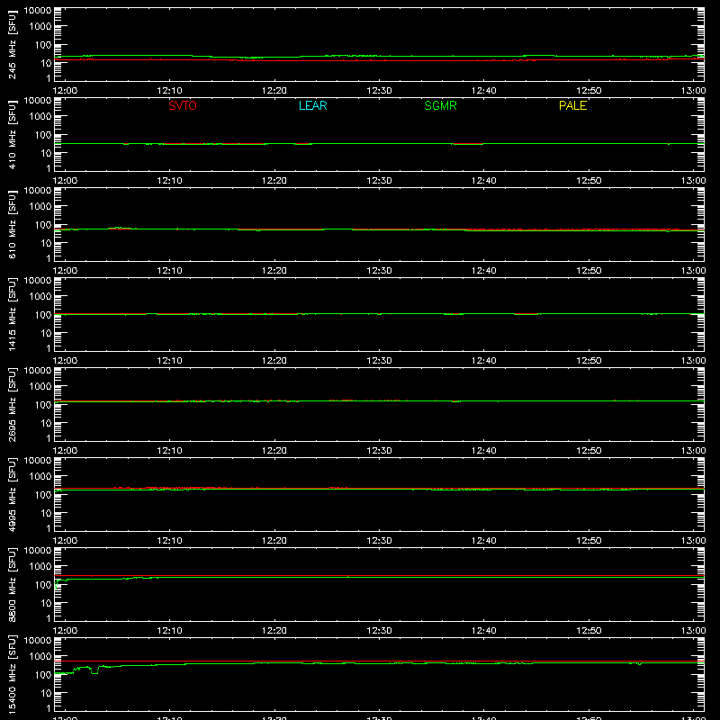Click the 12:30 time label under the 8800 MHz plot
Screen dimensions: 720x720
pyautogui.click(x=379, y=631)
